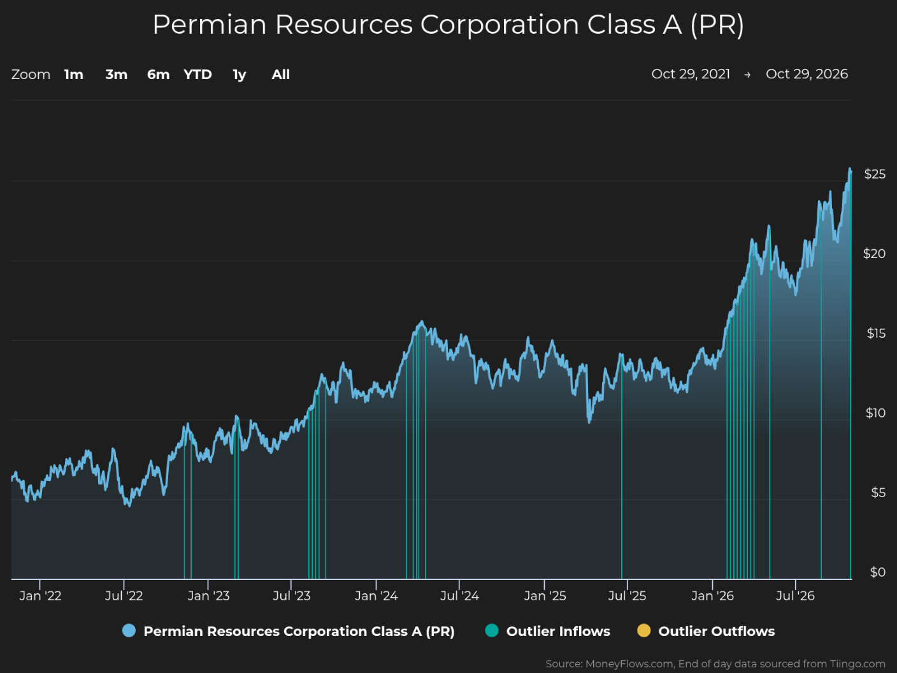This screenshot has width=897, height=673.
Task: Select the 1y zoom range
Action: click(x=240, y=75)
